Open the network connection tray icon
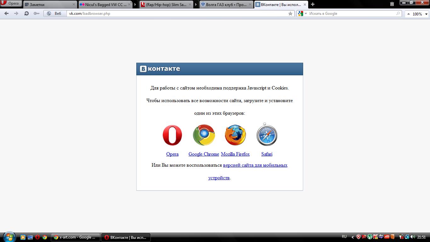Image resolution: width=430 pixels, height=242 pixels. (407, 237)
